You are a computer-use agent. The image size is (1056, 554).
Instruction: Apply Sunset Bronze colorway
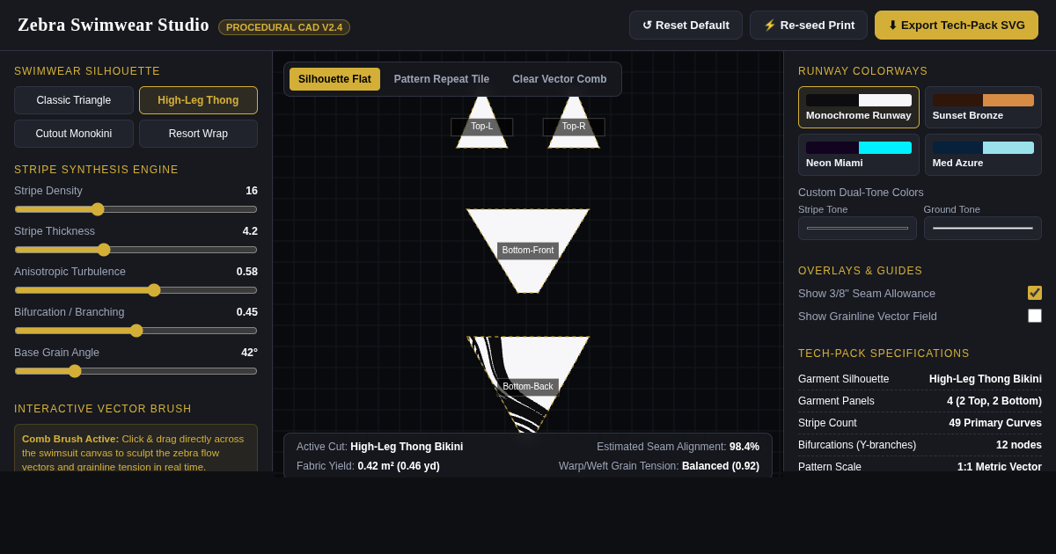tap(983, 107)
